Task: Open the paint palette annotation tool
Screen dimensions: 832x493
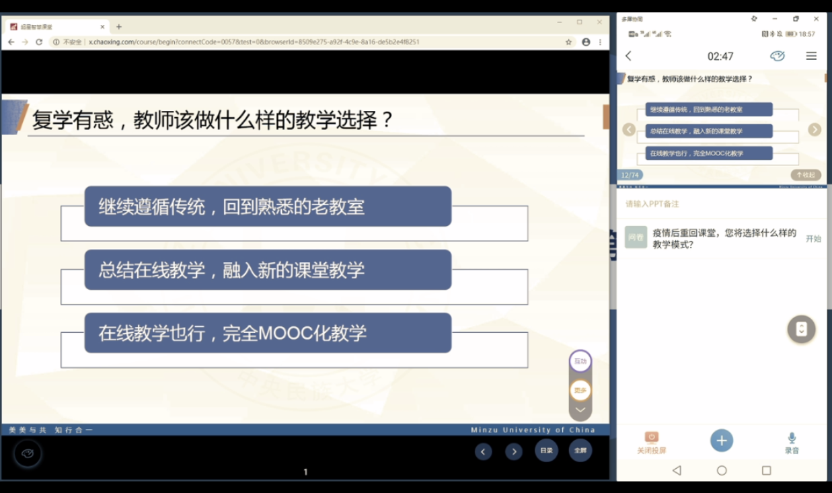Action: coord(778,56)
